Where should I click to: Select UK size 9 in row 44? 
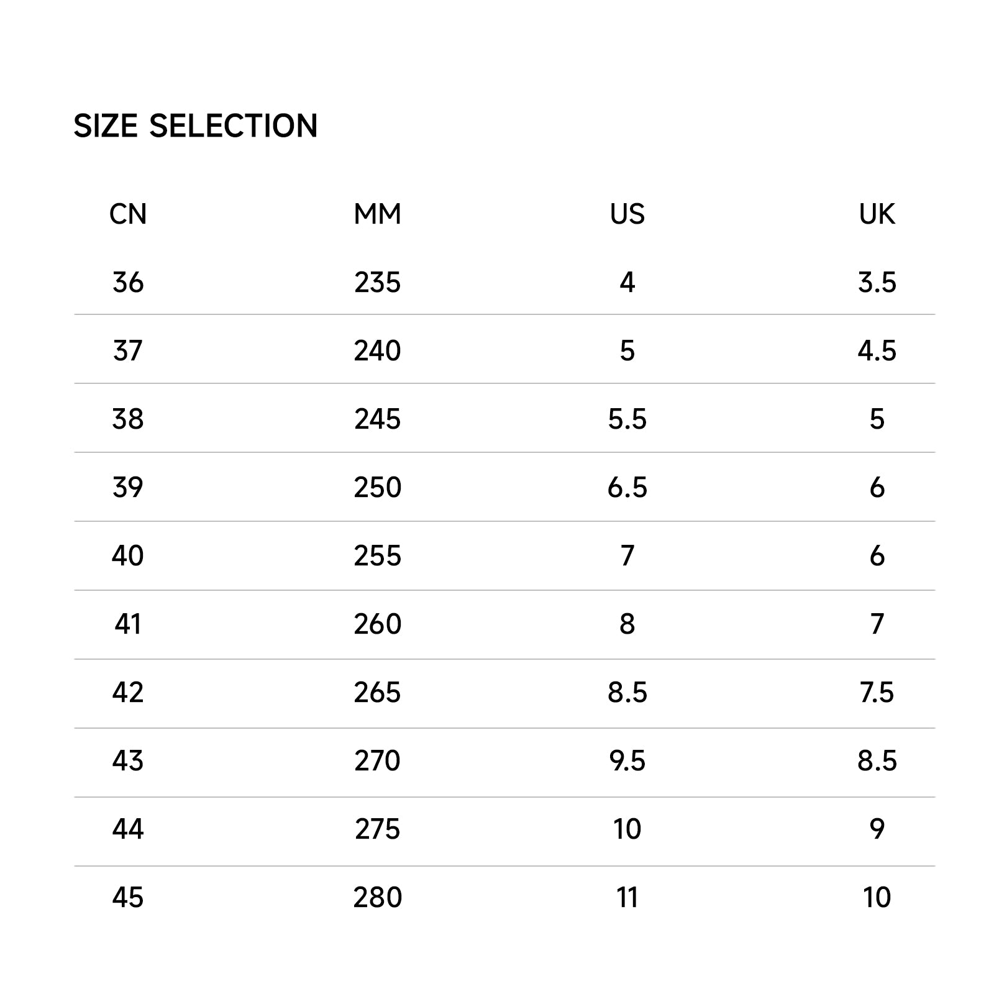(877, 829)
